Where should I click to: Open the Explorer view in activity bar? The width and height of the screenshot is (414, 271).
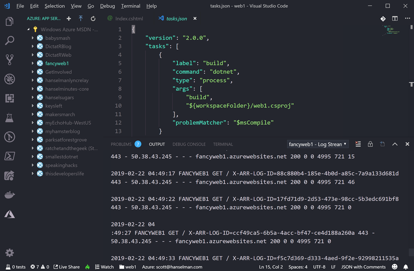[10, 22]
